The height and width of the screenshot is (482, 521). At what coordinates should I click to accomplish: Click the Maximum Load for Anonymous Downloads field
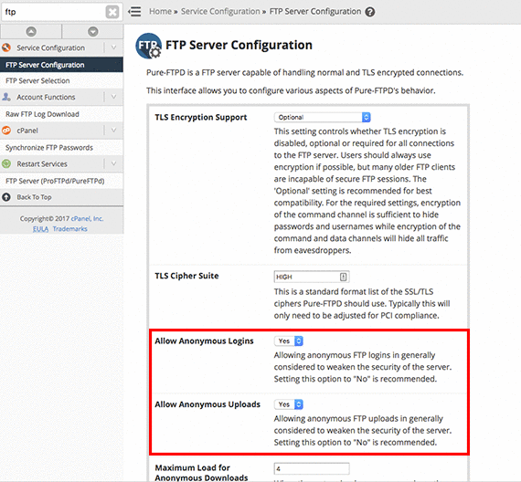click(312, 468)
